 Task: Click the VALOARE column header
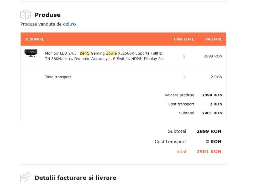[214, 39]
